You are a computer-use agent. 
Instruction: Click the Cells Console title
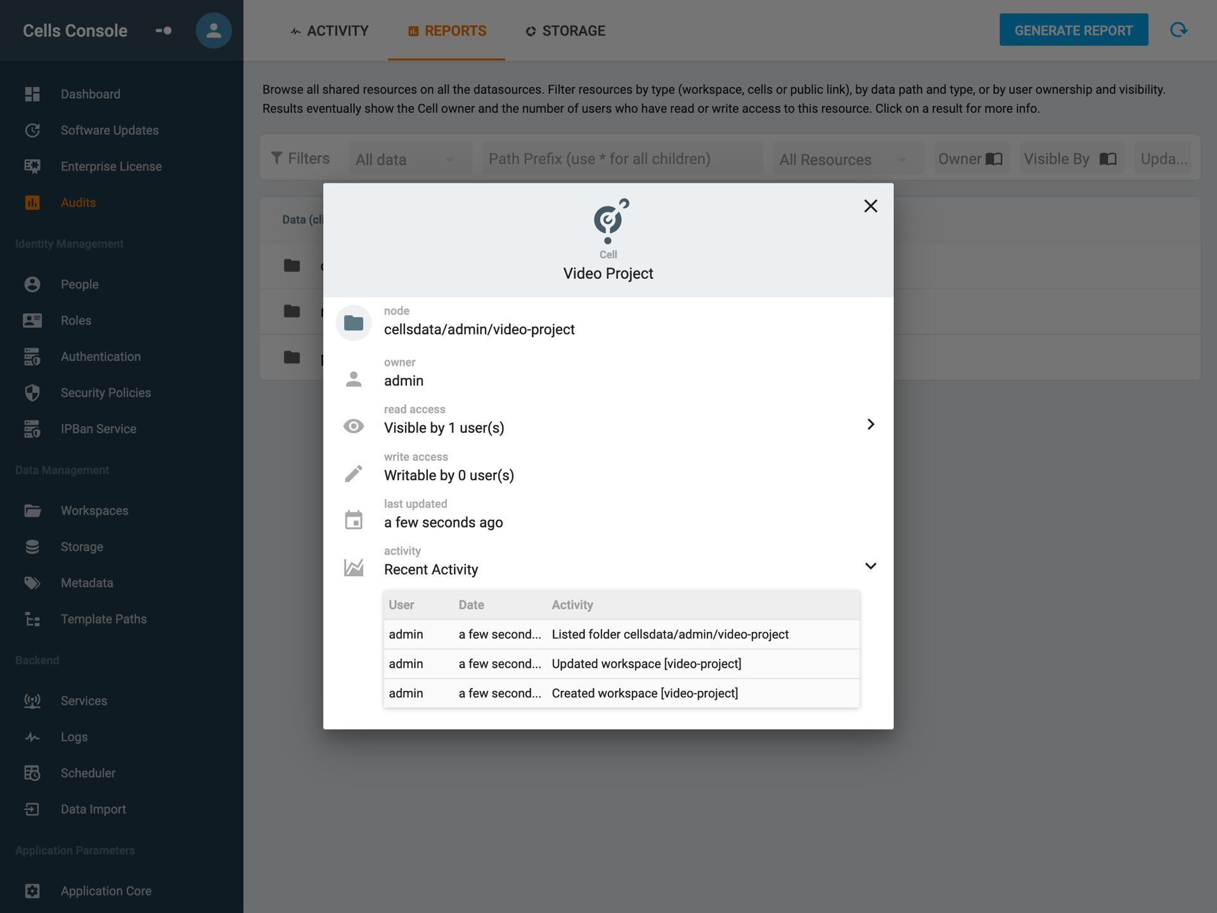75,30
